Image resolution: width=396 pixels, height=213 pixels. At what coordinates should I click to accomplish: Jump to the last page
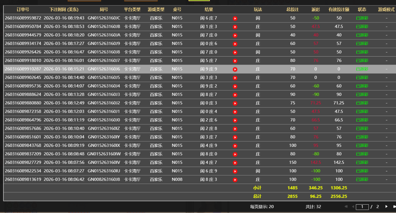coord(394,207)
